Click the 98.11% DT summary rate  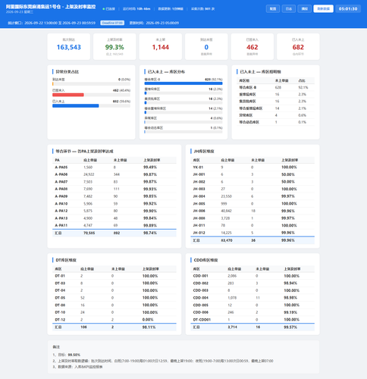coord(149,327)
